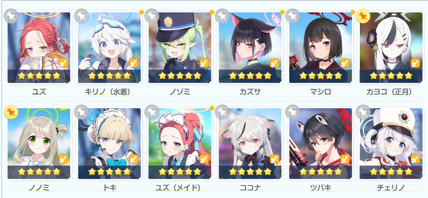Pin the ツバキ character card
The height and width of the screenshot is (198, 428).
pyautogui.click(x=293, y=112)
